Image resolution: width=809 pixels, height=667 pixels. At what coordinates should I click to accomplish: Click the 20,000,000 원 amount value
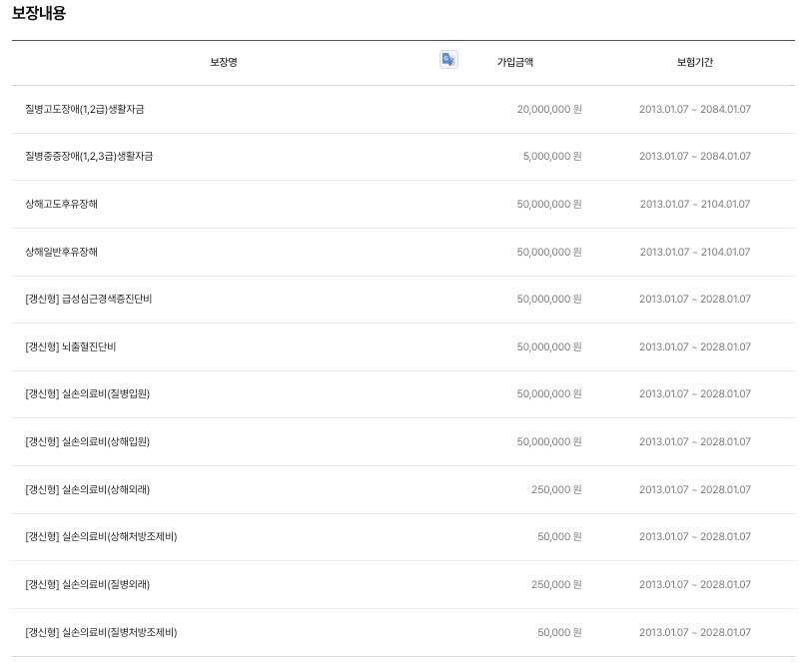[547, 109]
